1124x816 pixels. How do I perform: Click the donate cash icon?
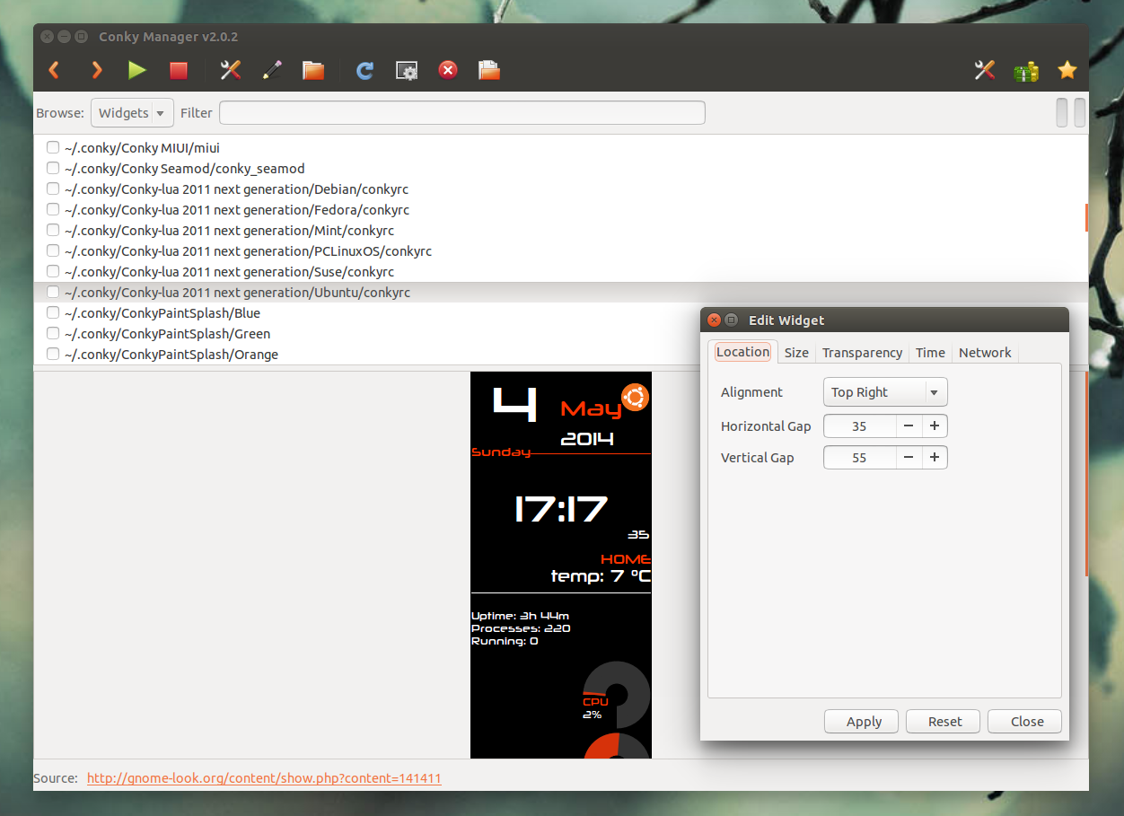tap(1026, 71)
